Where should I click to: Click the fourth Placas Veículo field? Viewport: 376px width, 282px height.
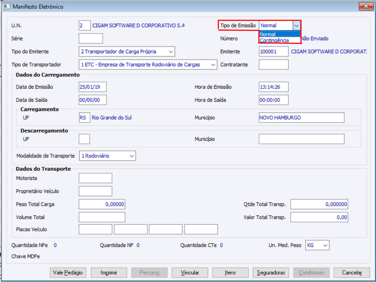tap(201, 229)
